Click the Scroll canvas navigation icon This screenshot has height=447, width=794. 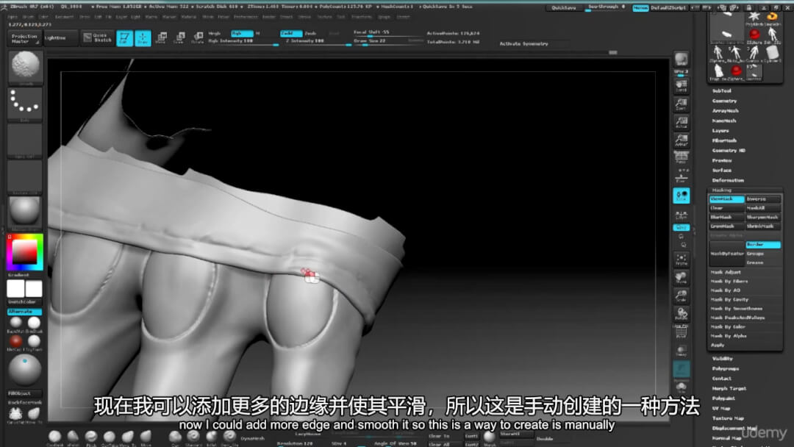(x=681, y=86)
